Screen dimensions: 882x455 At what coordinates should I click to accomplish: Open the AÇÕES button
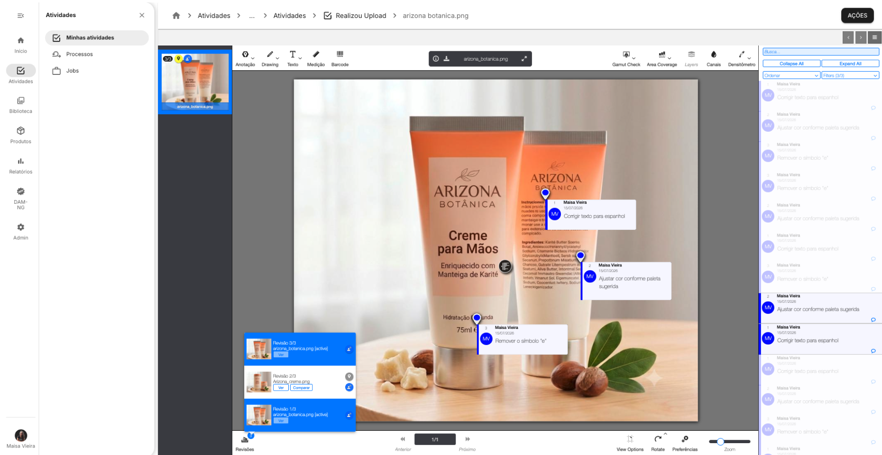click(x=857, y=16)
